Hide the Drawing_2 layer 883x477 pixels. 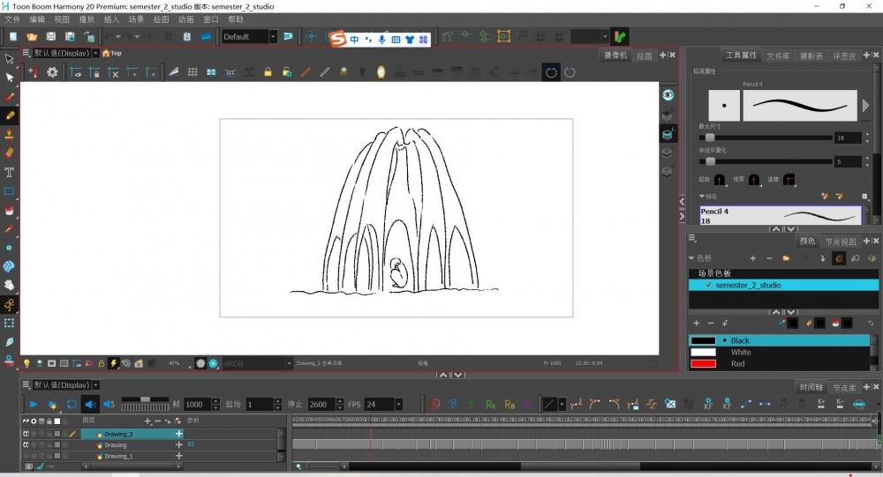[26, 434]
